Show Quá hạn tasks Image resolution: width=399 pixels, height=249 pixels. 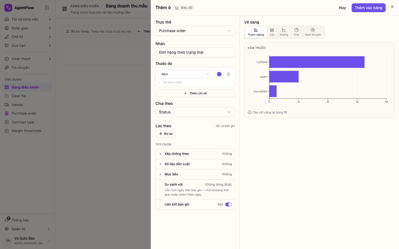(28, 45)
